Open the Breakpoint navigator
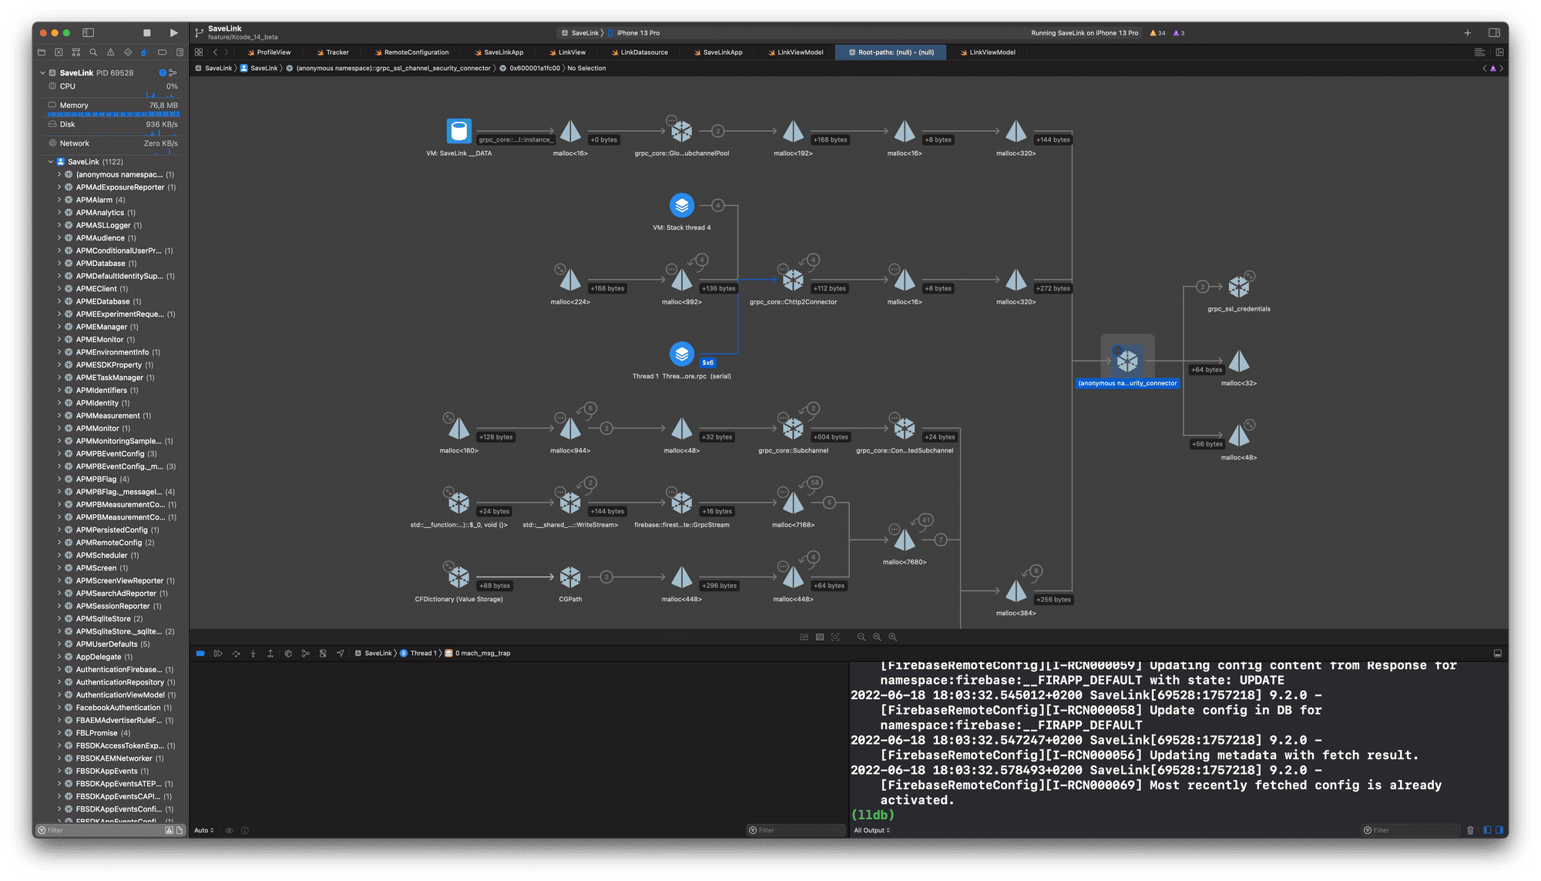The height and width of the screenshot is (881, 1541). 163,52
